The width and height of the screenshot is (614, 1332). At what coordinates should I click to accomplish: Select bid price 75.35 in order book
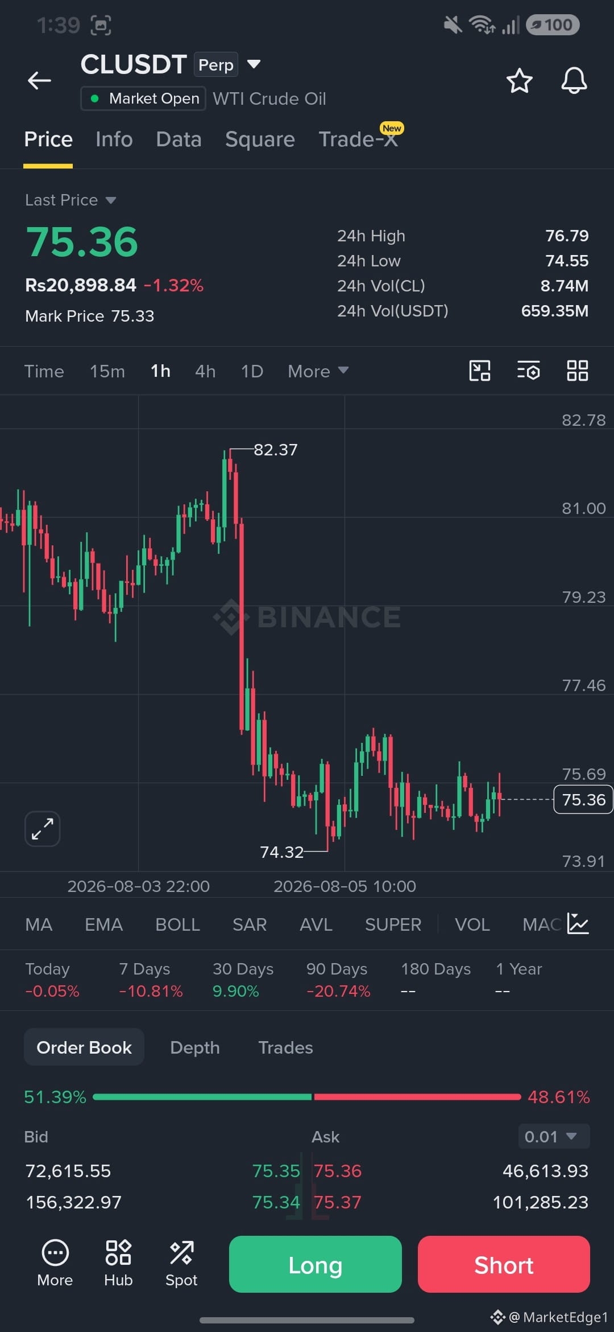coord(276,1171)
